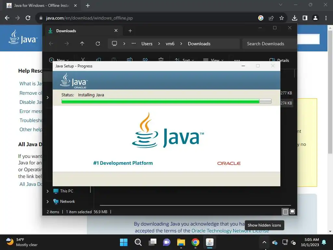Open File Explorer from the taskbar
This screenshot has width=333, height=250.
181,242
